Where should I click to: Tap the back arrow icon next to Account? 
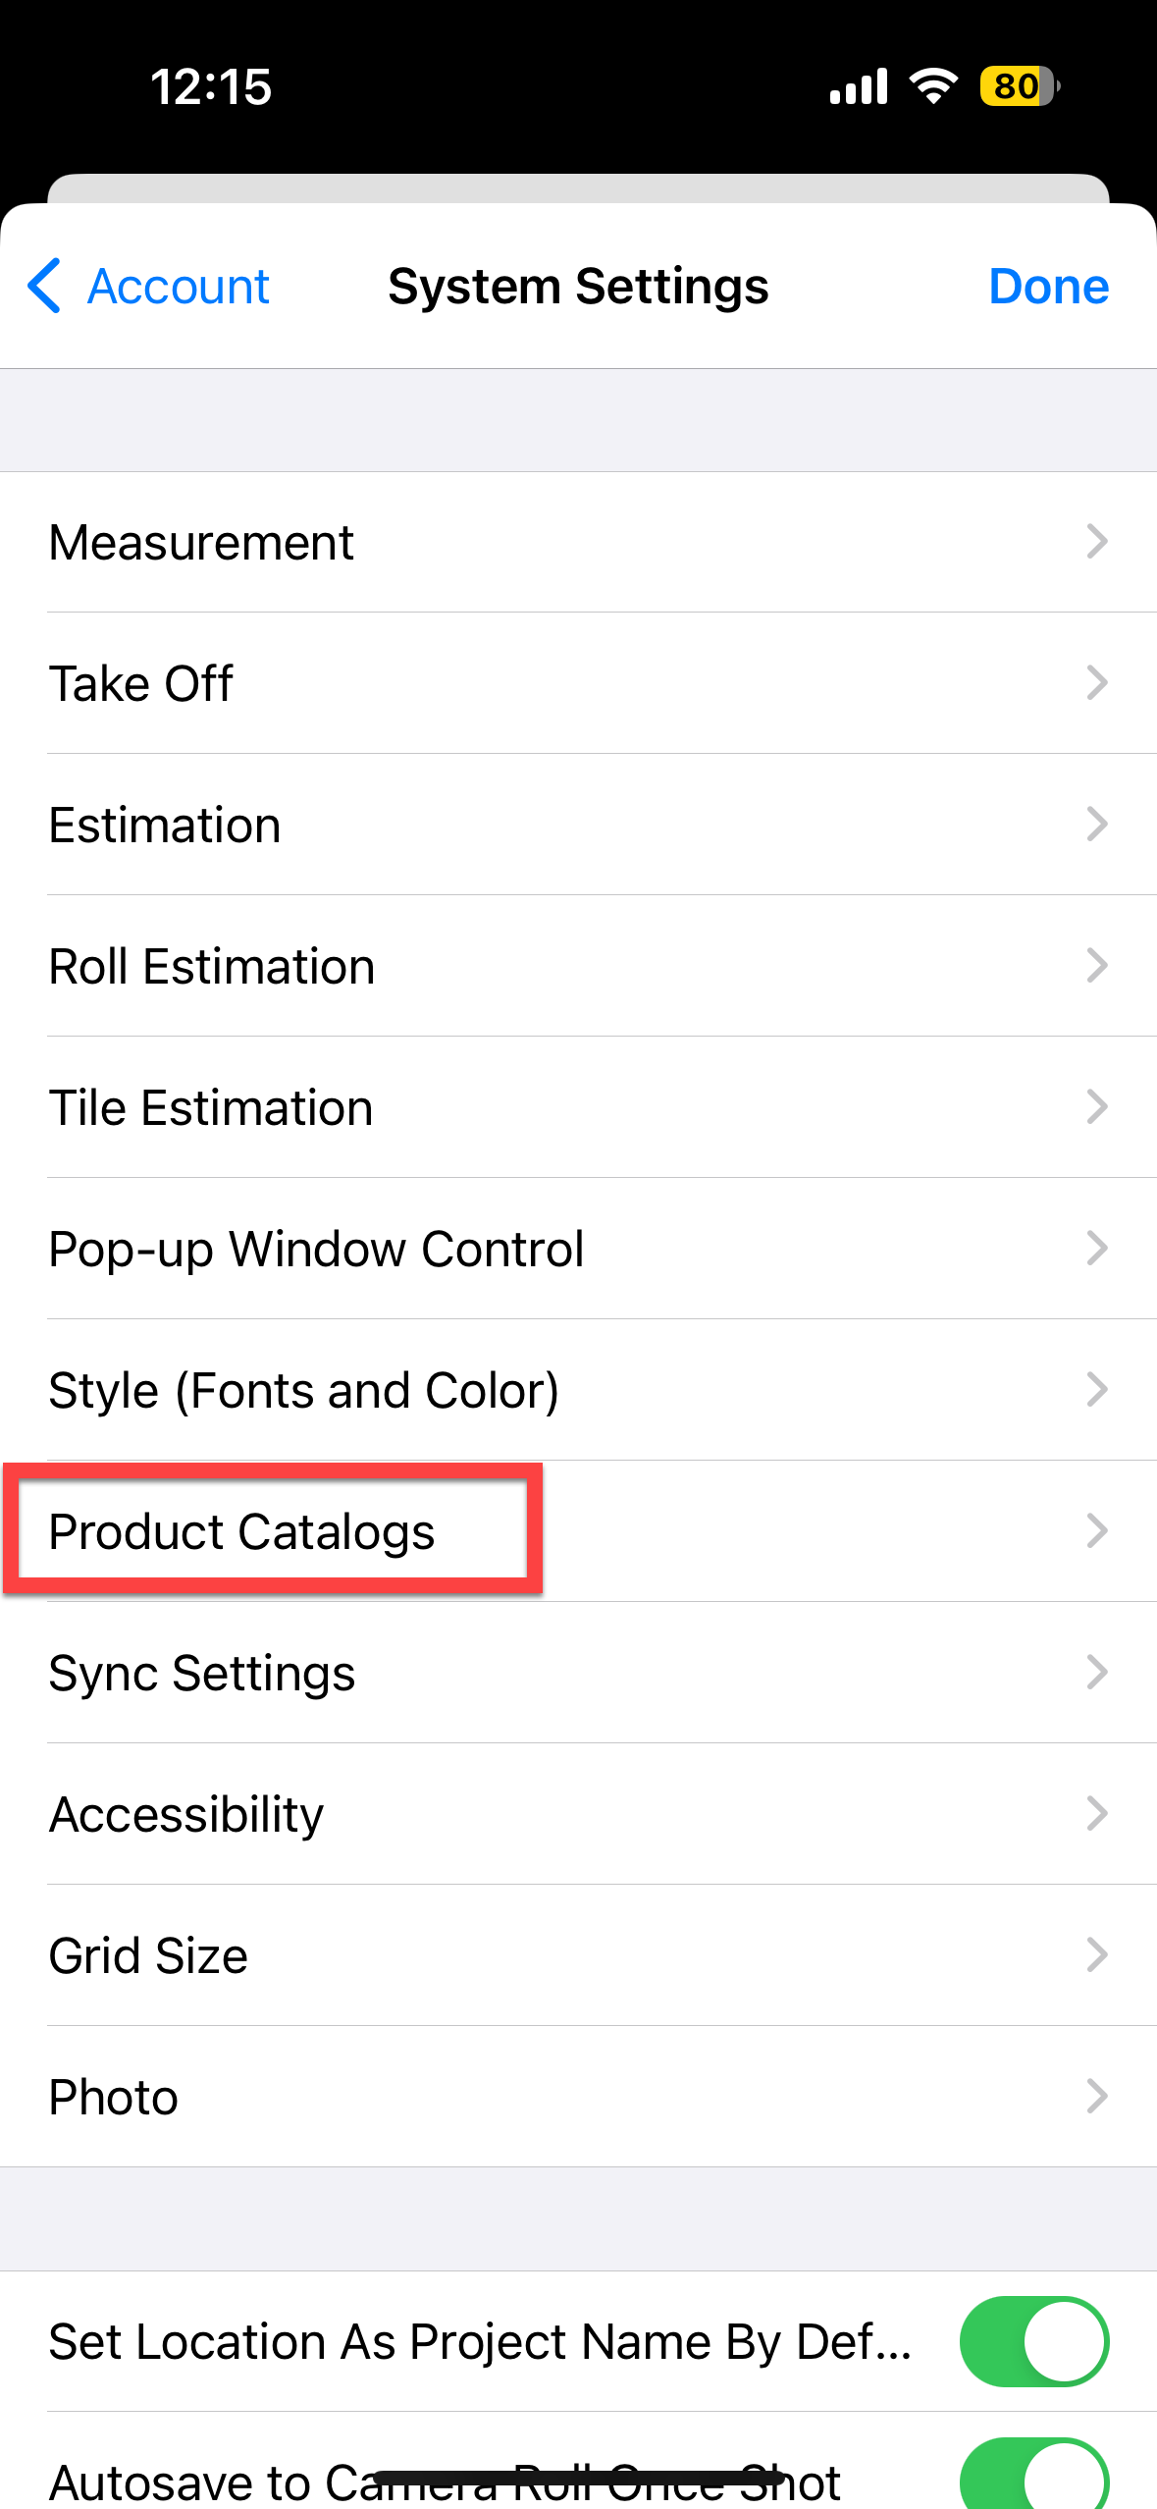pyautogui.click(x=45, y=286)
